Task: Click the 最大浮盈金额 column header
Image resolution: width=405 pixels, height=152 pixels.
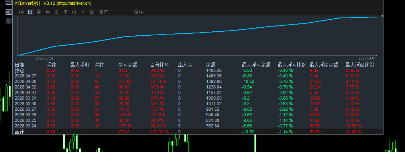Action: point(324,65)
